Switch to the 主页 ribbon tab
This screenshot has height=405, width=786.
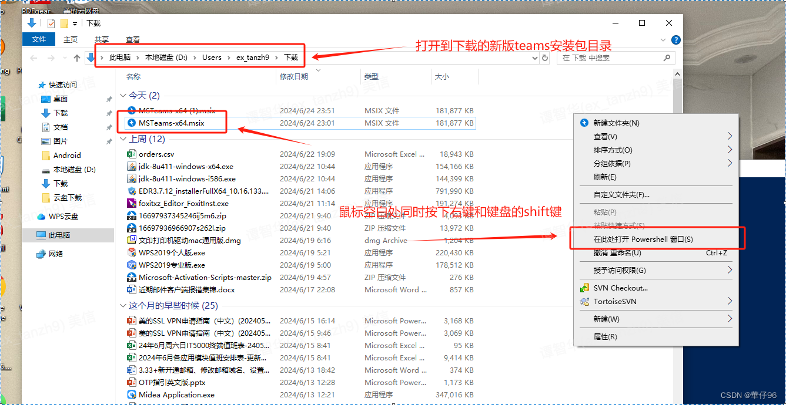(x=71, y=39)
